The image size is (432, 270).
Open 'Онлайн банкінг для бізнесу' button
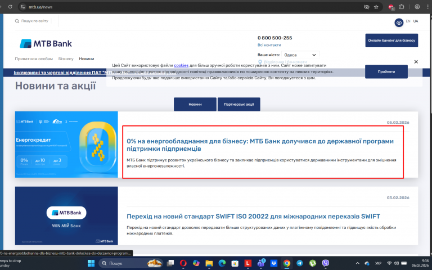[x=391, y=40]
